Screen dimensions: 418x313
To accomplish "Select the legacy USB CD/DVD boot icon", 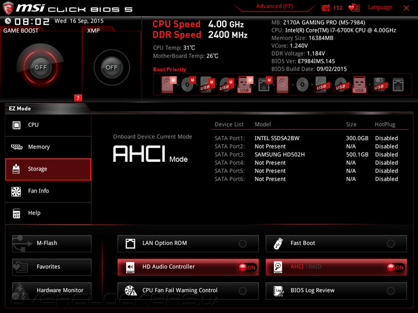I will click(341, 85).
